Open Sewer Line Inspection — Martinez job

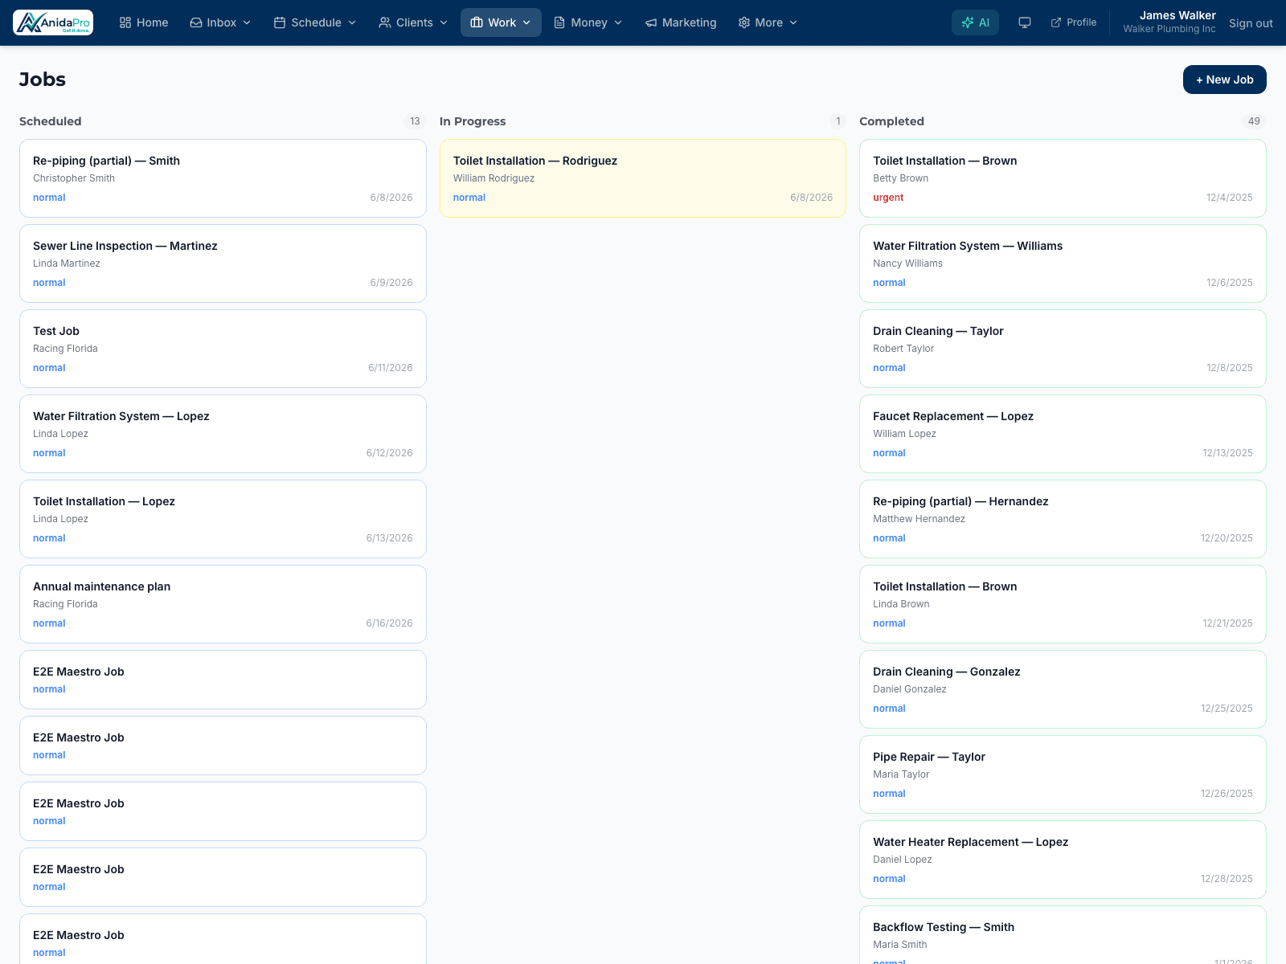click(x=223, y=263)
